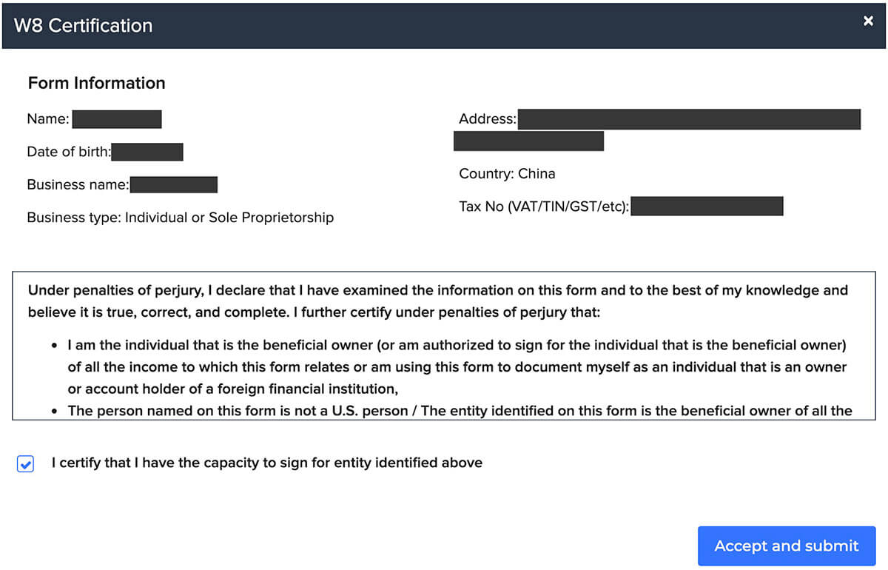Click the redacted Date of birth value
Screen dimensions: 888x570
coord(147,152)
